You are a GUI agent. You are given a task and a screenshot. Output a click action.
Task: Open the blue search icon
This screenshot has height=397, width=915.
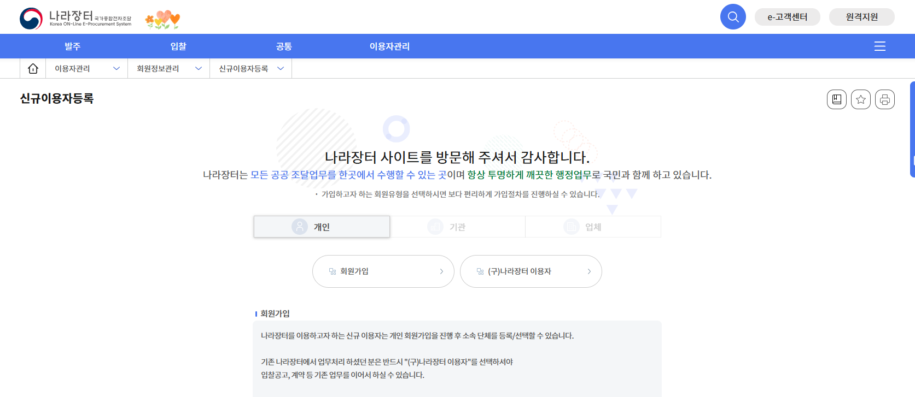[x=733, y=17]
